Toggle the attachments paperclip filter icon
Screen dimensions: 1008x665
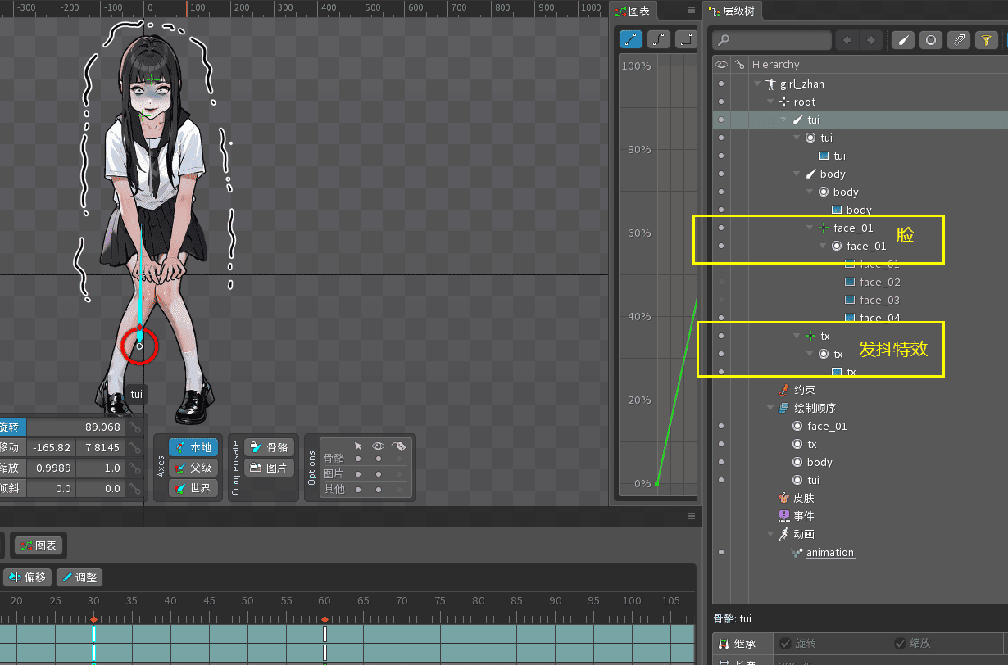tap(958, 40)
